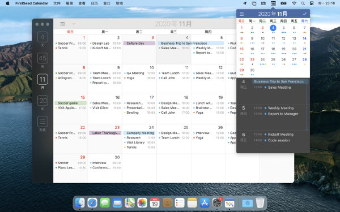Open the FirstSeed Calendar app menu
The height and width of the screenshot is (212, 340).
(x=32, y=3)
